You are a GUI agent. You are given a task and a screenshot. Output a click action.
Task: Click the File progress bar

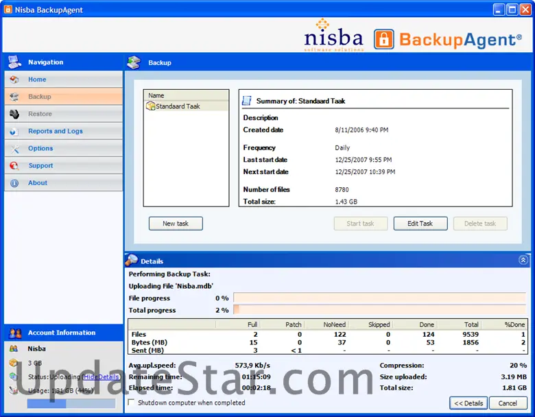(x=380, y=298)
